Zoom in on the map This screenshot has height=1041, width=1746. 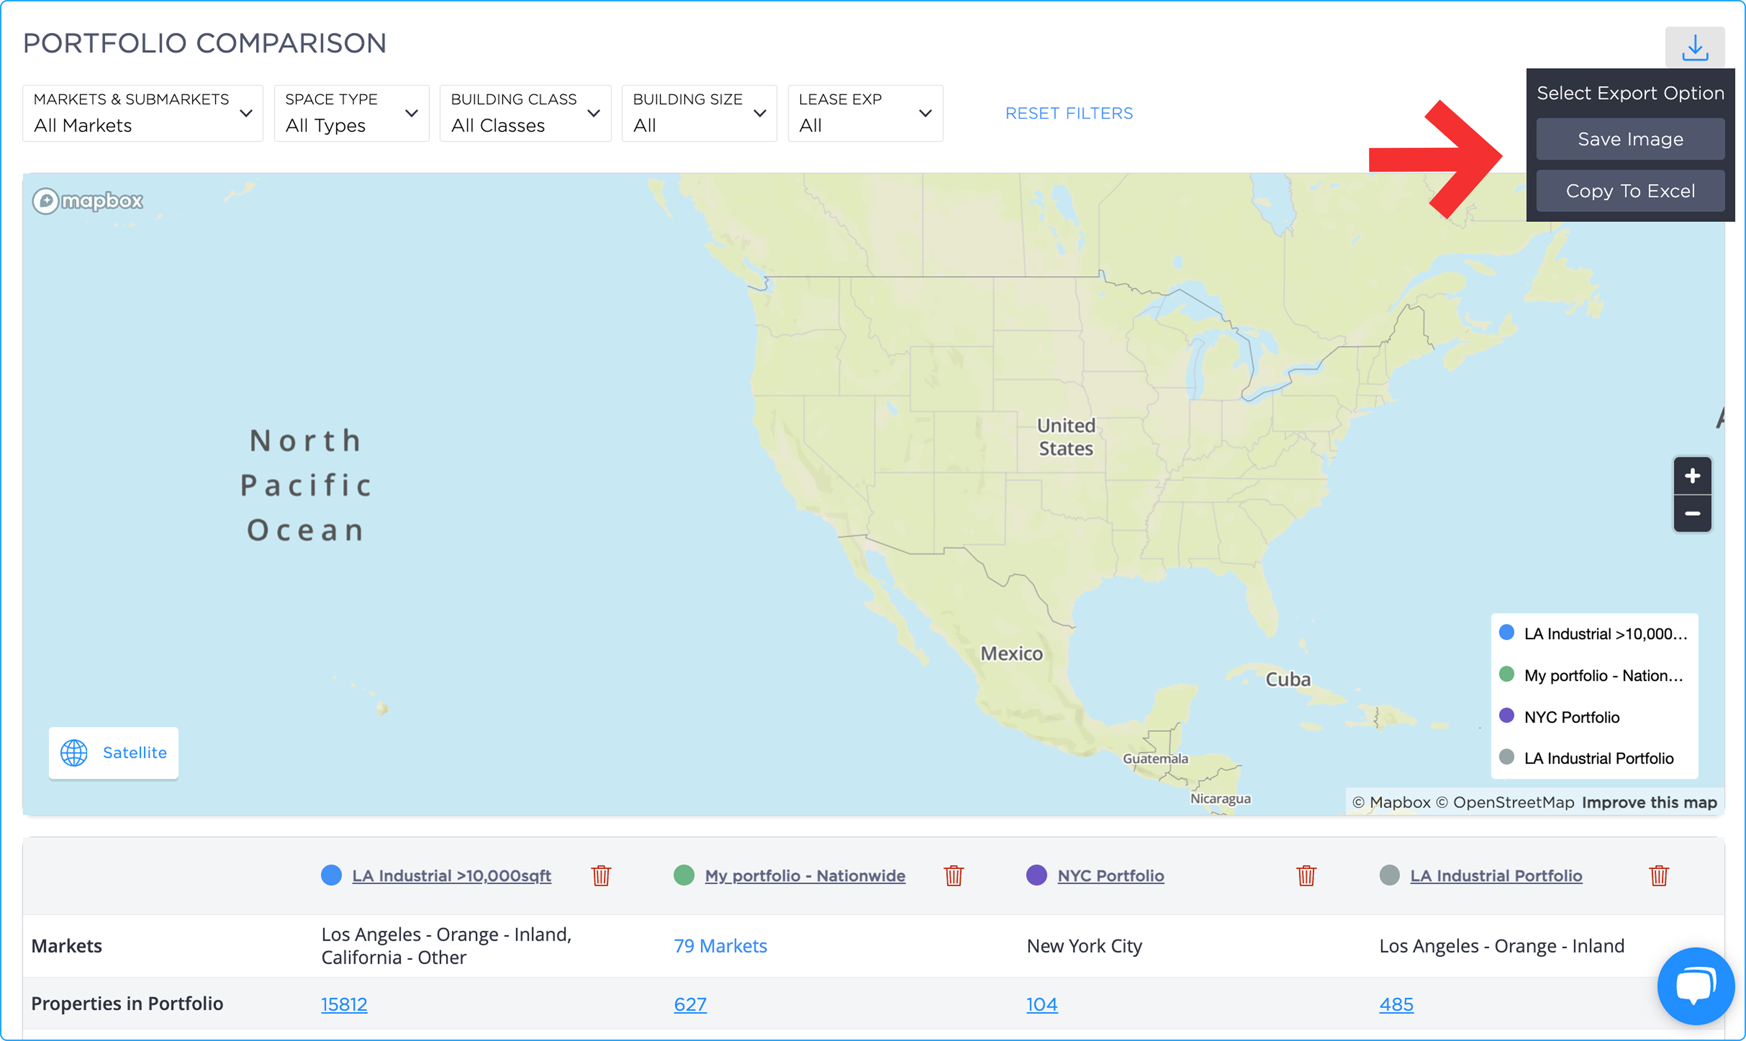click(1692, 476)
